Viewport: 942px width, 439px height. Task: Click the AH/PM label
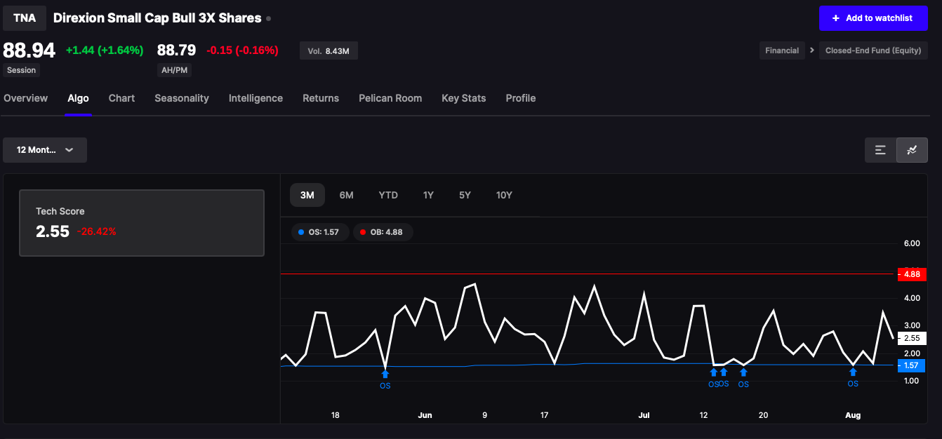click(x=175, y=70)
